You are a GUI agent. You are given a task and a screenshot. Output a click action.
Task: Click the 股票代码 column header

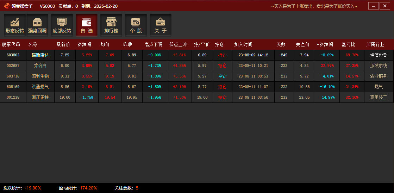tap(11, 45)
